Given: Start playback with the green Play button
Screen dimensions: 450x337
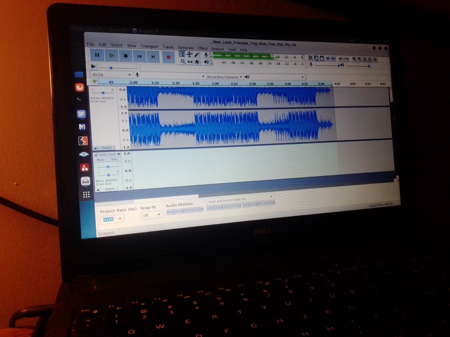Looking at the screenshot, I should (x=111, y=56).
